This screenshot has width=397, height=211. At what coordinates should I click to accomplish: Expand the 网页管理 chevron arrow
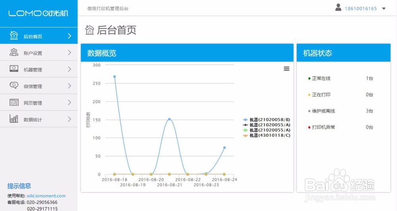[69, 102]
